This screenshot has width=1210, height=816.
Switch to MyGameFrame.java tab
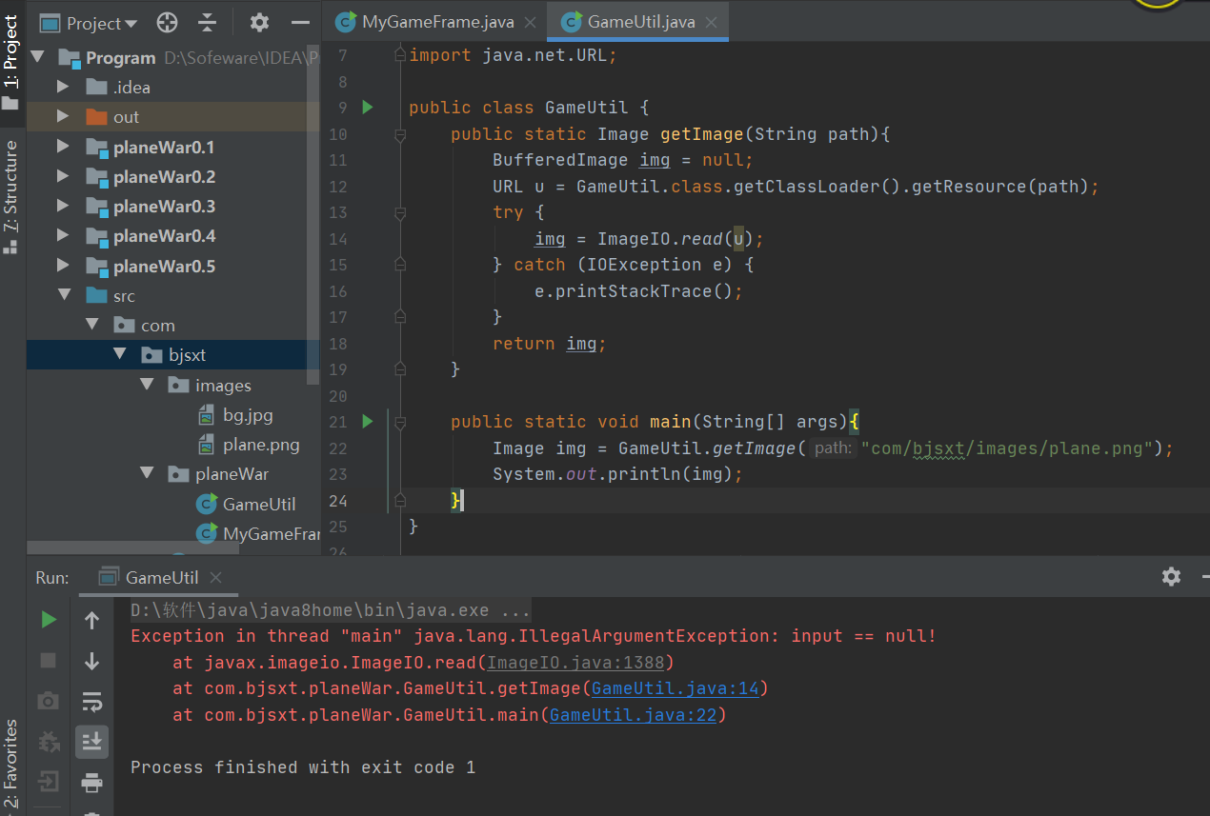[435, 22]
